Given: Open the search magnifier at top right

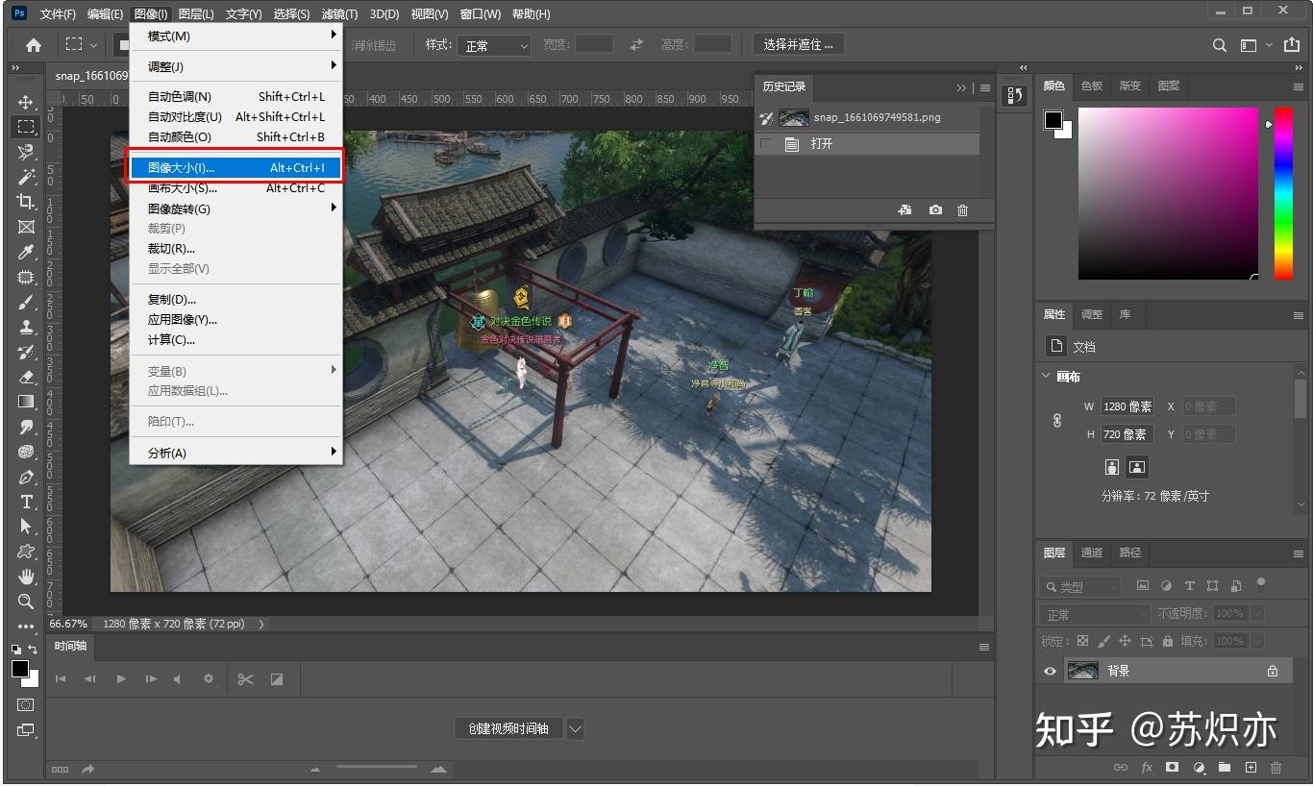Looking at the screenshot, I should [1219, 45].
